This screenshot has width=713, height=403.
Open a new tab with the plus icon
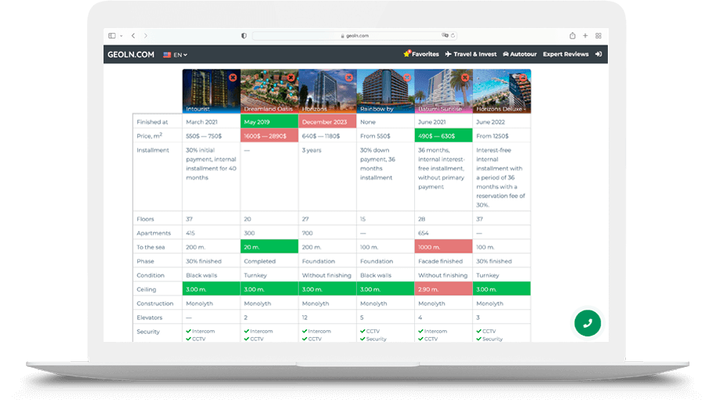(x=585, y=36)
